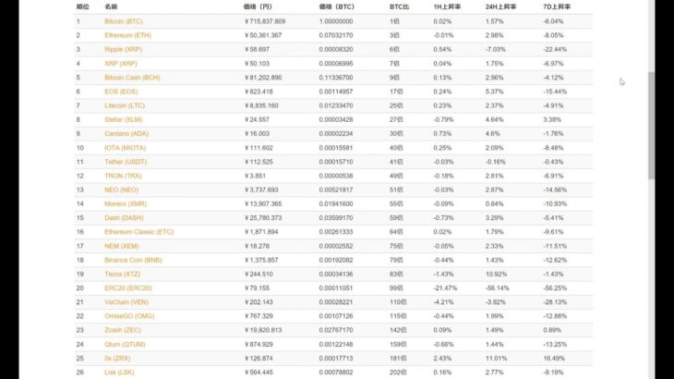Click the 順位 rank column header
Image resolution: width=674 pixels, height=379 pixels.
(x=82, y=6)
